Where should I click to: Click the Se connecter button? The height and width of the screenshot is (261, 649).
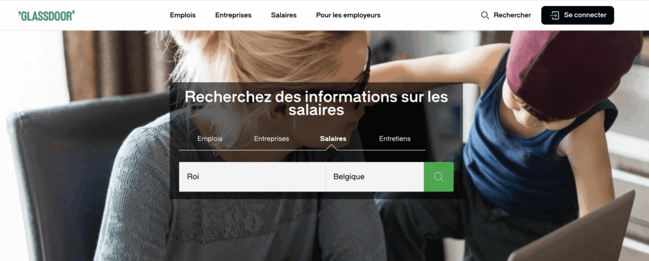tap(577, 15)
